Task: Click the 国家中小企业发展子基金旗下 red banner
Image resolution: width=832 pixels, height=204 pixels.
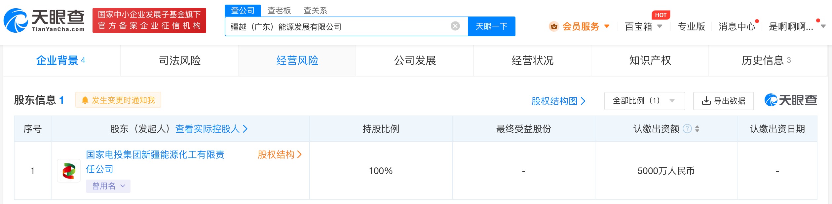Action: pos(149,20)
